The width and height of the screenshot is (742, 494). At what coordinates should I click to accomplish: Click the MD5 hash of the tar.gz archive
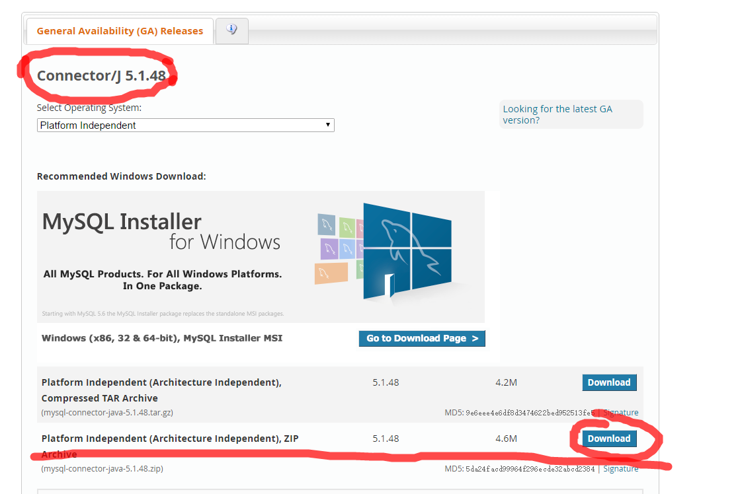[x=530, y=413]
